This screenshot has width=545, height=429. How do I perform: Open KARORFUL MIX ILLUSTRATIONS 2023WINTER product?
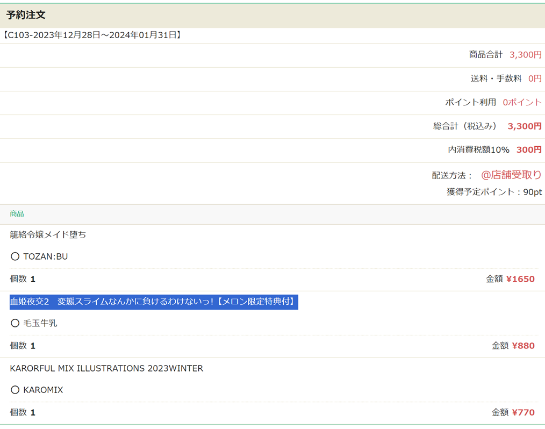pos(106,368)
